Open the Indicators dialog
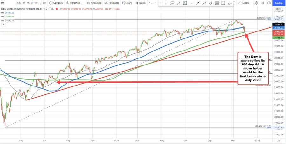 [73, 3]
